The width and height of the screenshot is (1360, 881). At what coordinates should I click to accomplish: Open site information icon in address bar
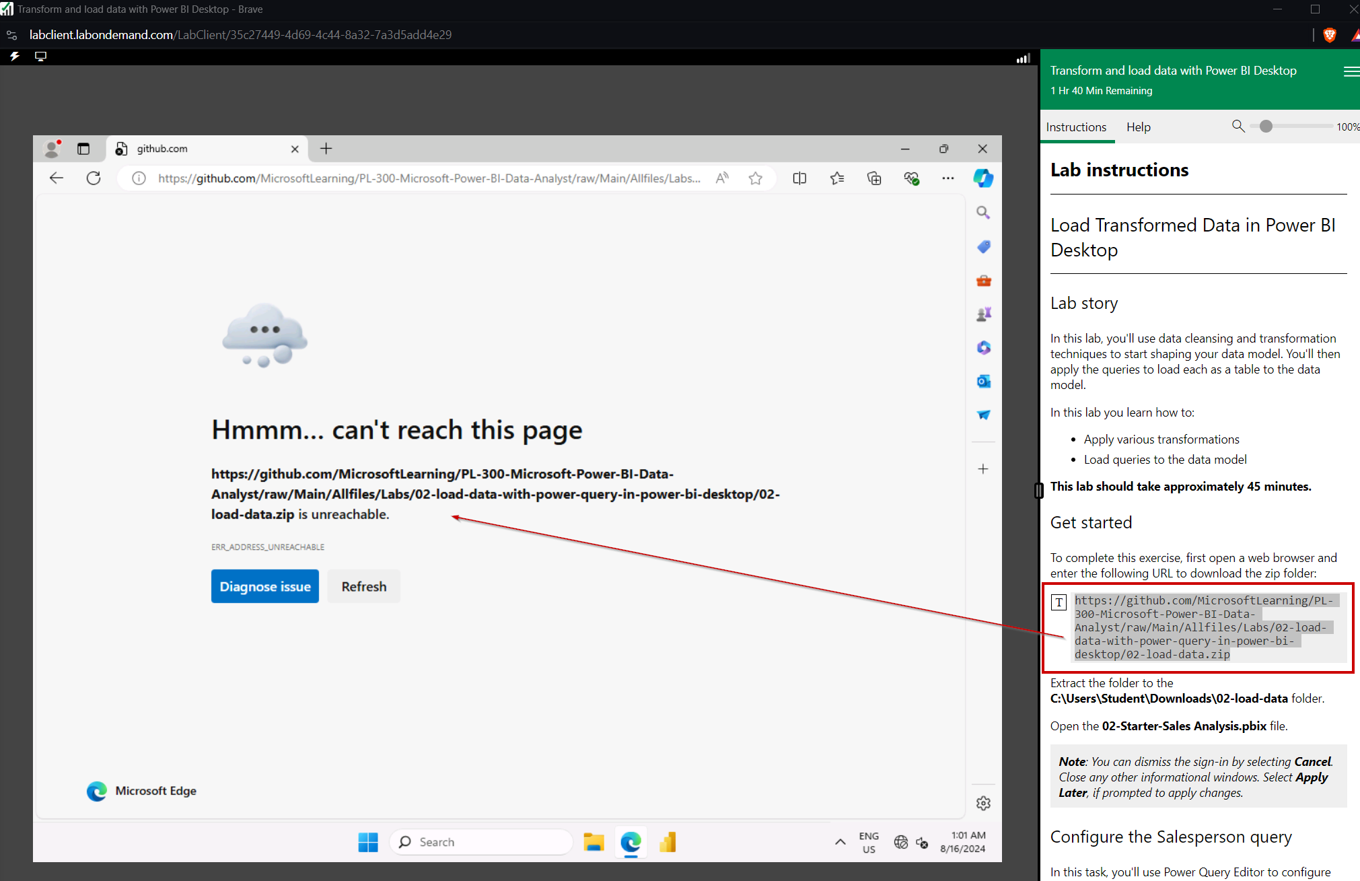(139, 178)
